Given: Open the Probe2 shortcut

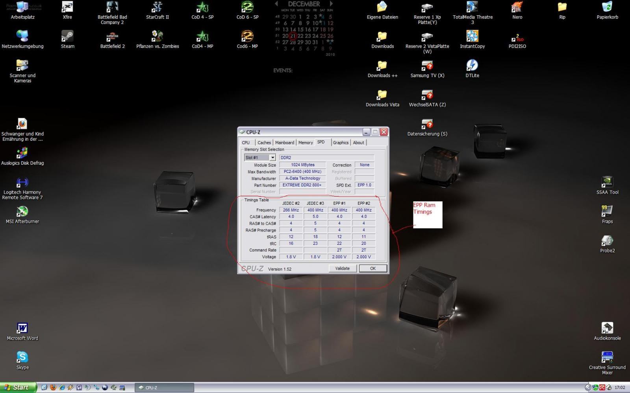Looking at the screenshot, I should (x=607, y=244).
